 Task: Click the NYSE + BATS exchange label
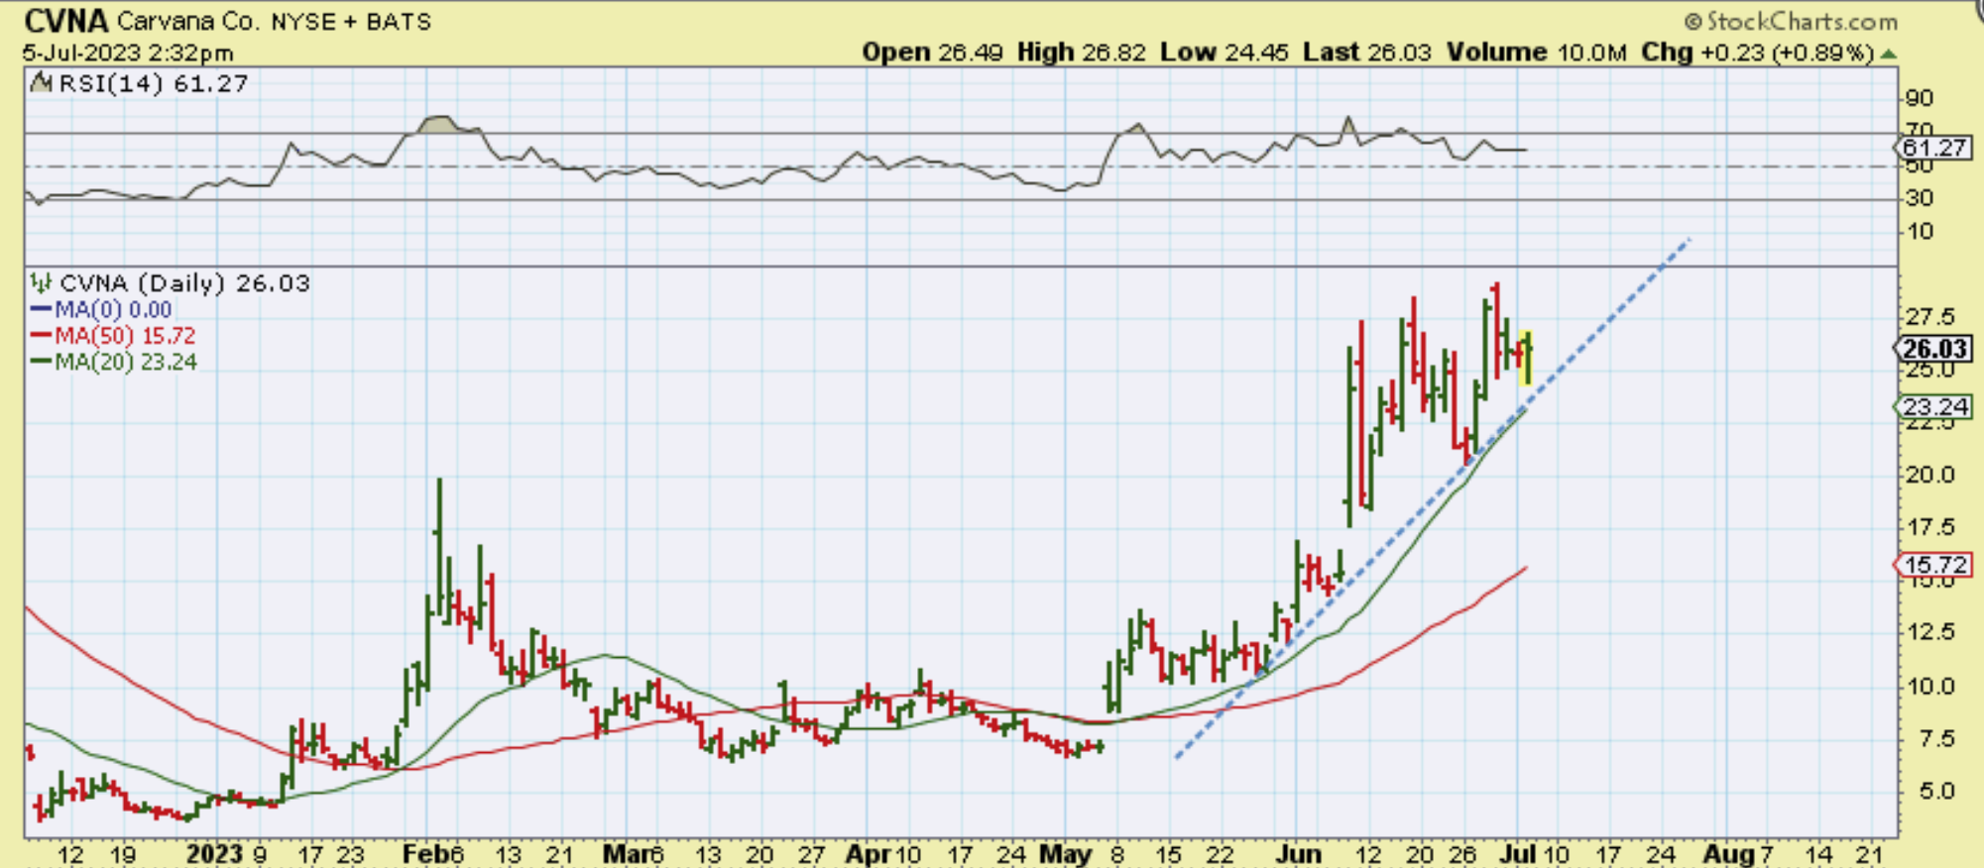click(x=352, y=22)
